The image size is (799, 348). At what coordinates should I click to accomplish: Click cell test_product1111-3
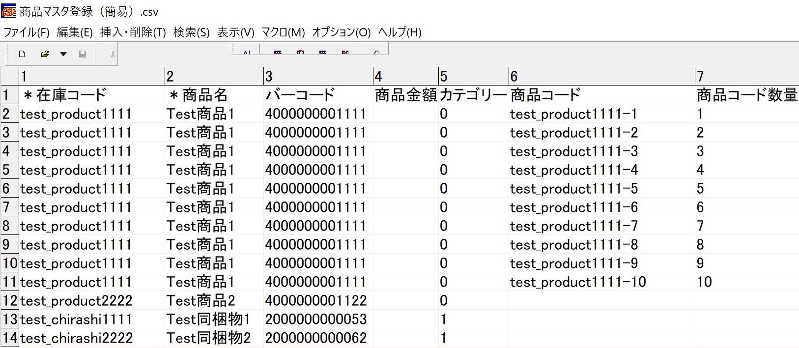coord(602,151)
